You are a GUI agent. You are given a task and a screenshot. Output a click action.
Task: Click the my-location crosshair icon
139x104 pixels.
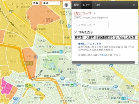pyautogui.click(x=66, y=5)
